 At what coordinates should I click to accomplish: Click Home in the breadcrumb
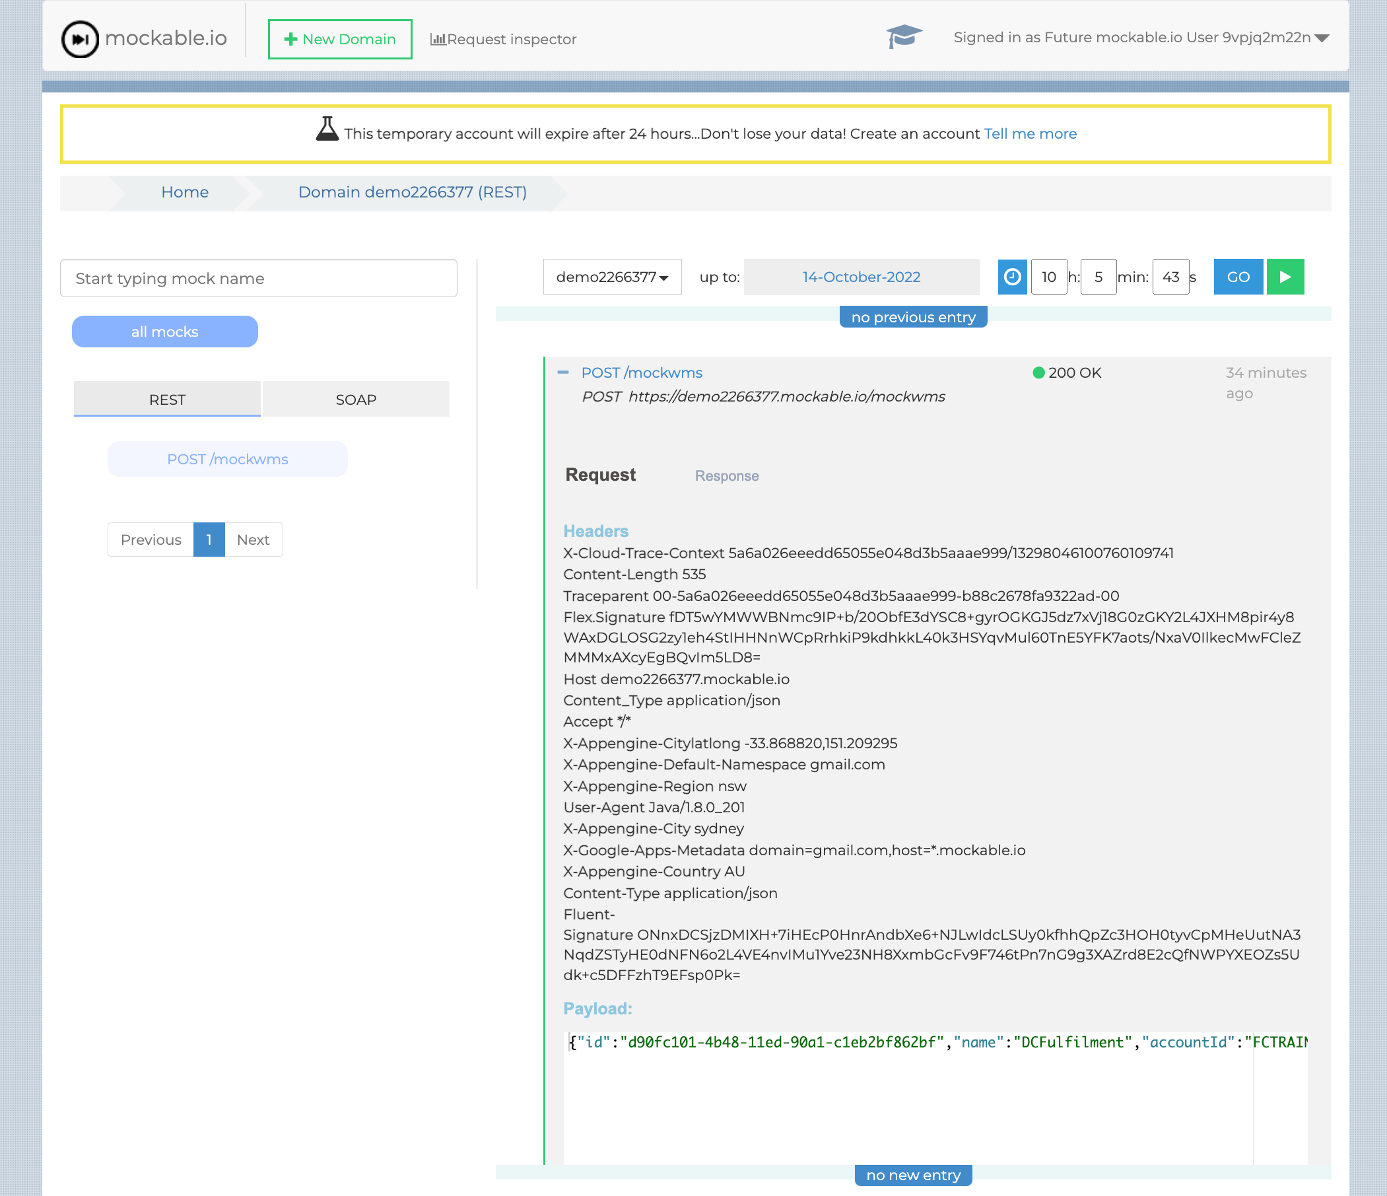[185, 192]
